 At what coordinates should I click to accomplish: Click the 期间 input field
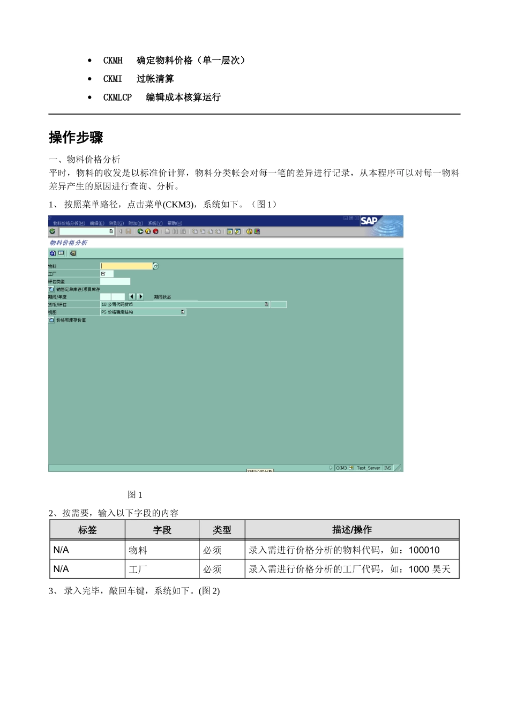[106, 296]
